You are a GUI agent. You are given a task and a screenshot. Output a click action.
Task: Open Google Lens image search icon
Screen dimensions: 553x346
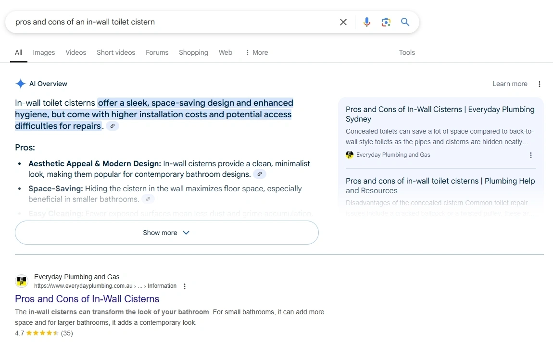[386, 22]
